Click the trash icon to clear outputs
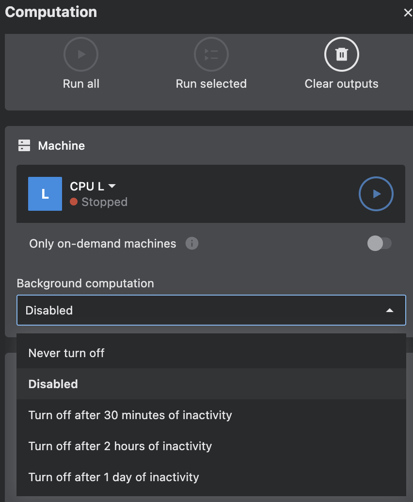Screen dimensions: 413x502 point(341,54)
